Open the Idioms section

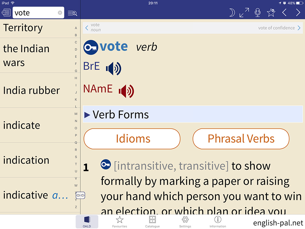pyautogui.click(x=132, y=139)
